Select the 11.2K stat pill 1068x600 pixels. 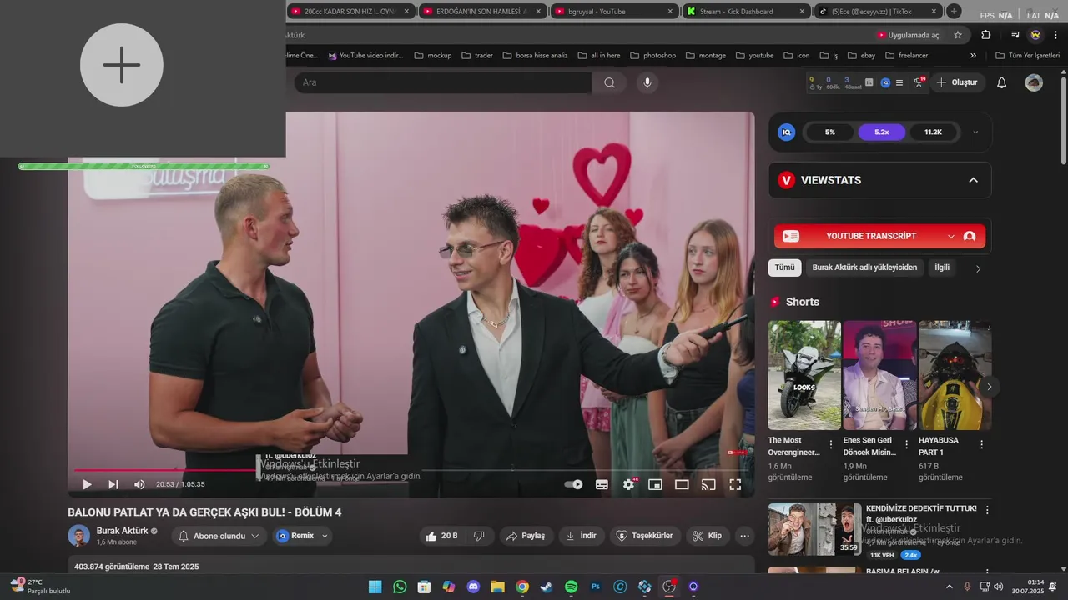[x=933, y=132]
